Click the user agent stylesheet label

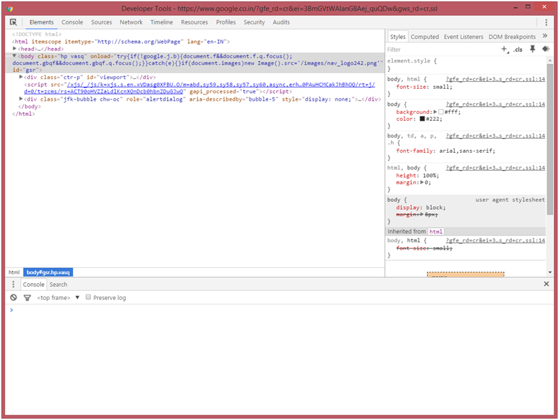tap(510, 200)
